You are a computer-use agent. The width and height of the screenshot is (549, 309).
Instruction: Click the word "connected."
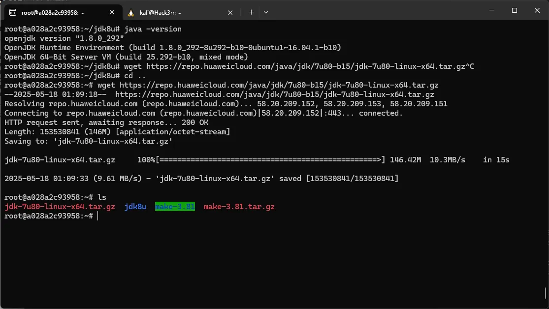tap(381, 113)
